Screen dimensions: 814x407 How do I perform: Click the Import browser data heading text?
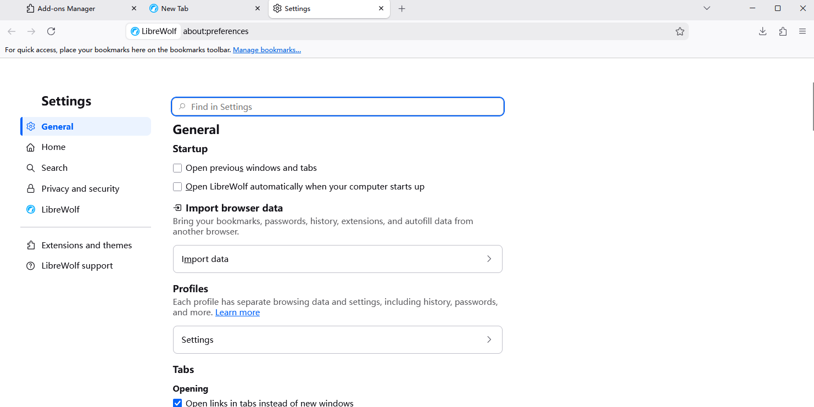pyautogui.click(x=234, y=208)
